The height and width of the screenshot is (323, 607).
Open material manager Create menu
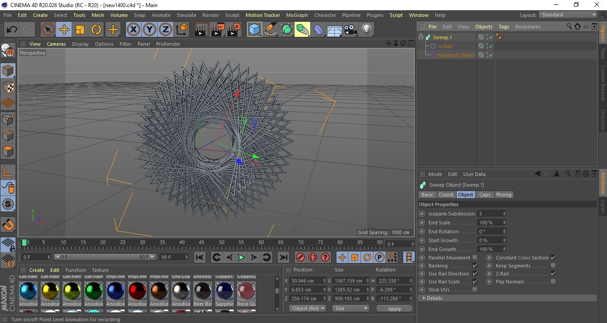pos(37,270)
